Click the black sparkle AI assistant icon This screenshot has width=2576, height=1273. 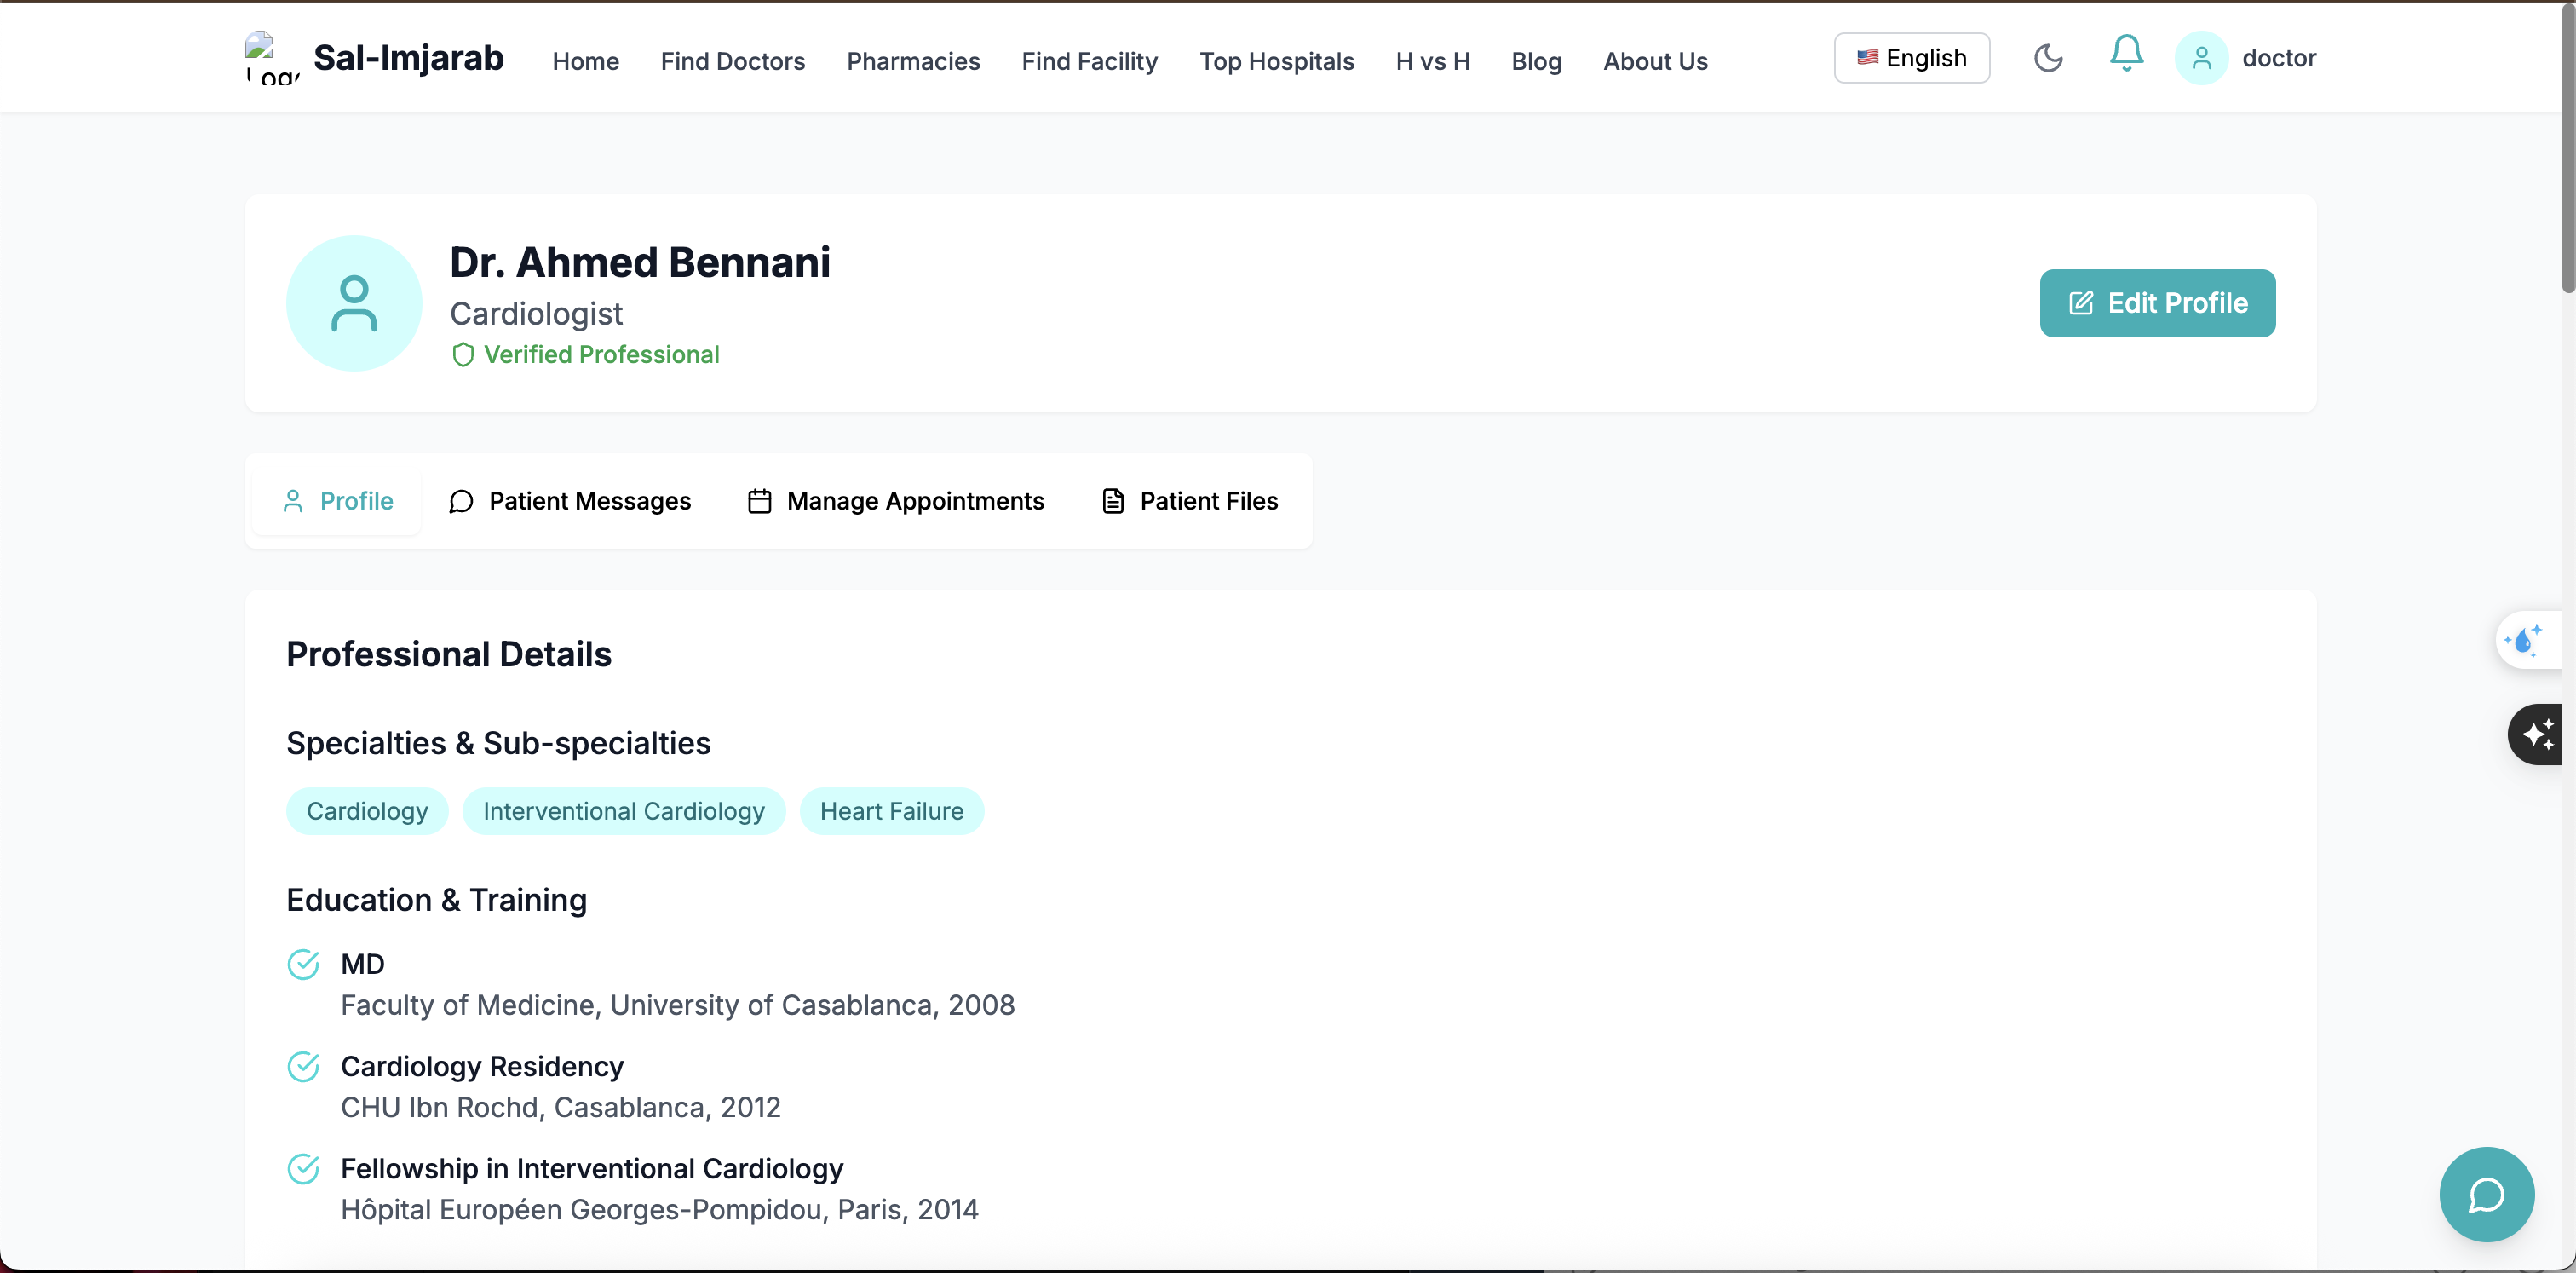(x=2537, y=734)
